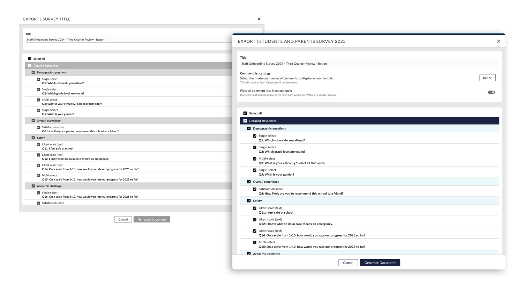Click Cancel in background dialog
Viewport: 532px width, 287px height.
[x=123, y=219]
